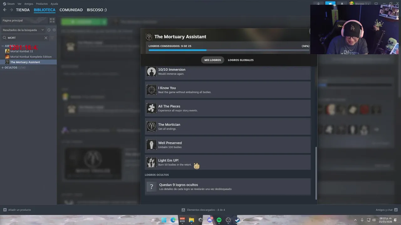Click the Windows Start button
The width and height of the screenshot is (401, 225).
pos(164,220)
